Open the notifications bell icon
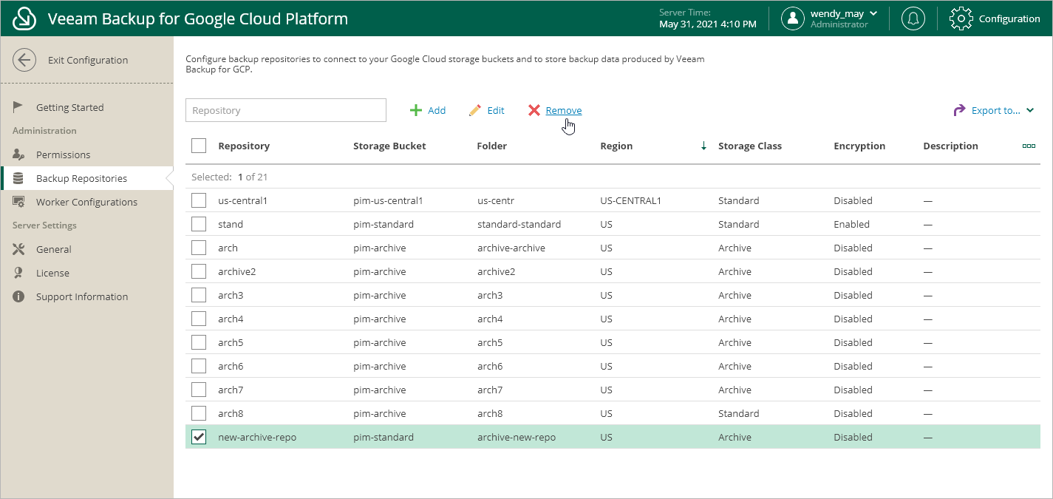This screenshot has width=1053, height=499. [x=913, y=18]
